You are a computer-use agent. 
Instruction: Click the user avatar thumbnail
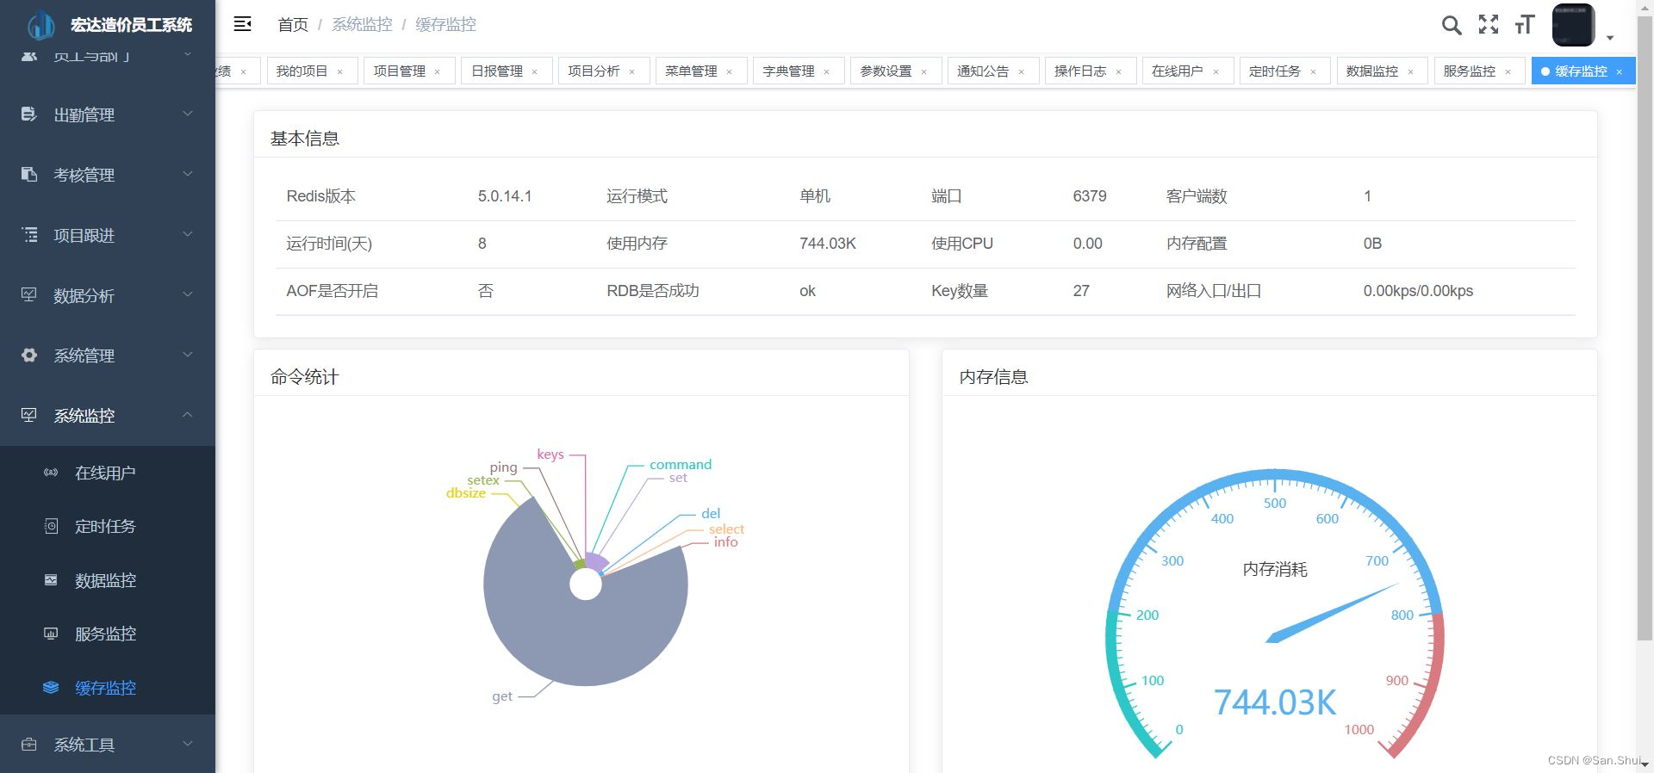tap(1573, 25)
